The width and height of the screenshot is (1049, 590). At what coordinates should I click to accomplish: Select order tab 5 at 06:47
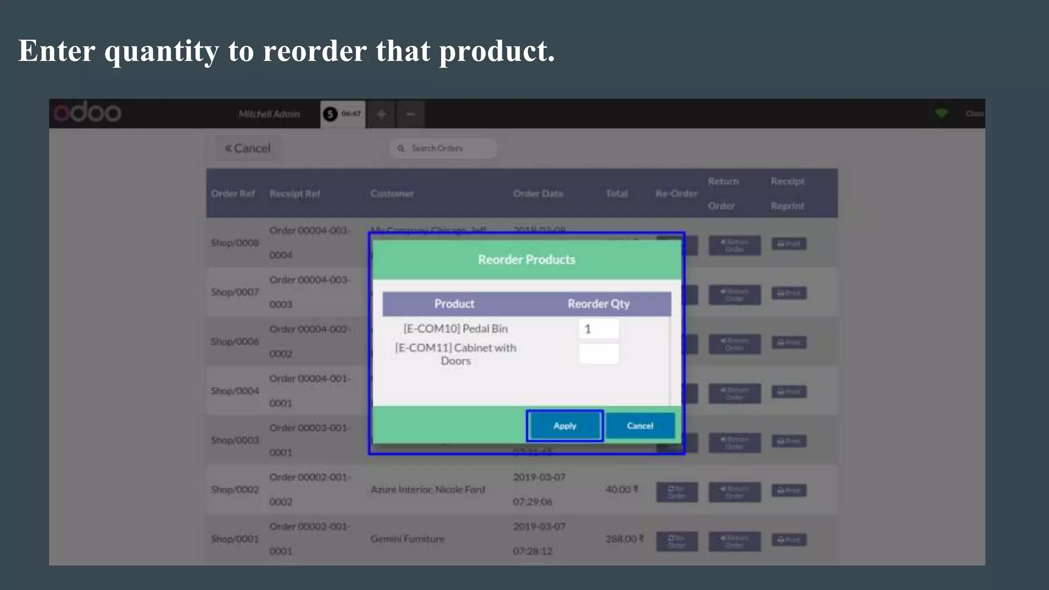(x=343, y=114)
